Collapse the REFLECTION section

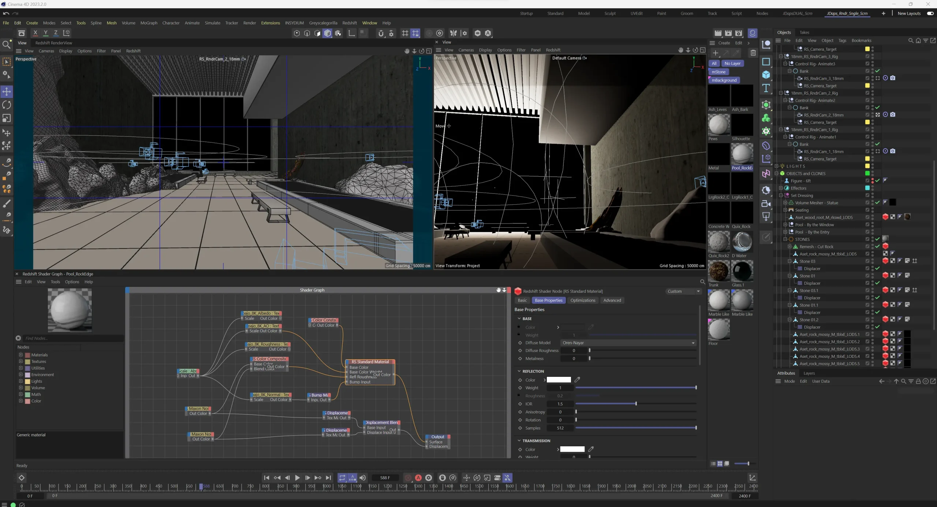tap(519, 371)
